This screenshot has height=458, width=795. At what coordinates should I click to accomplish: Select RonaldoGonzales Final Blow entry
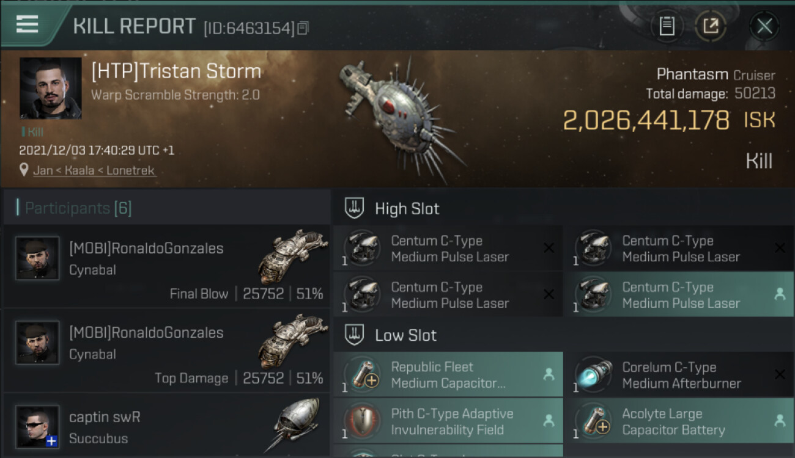[166, 266]
